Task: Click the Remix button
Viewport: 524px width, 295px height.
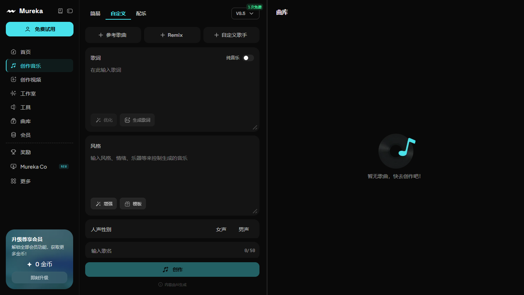Action: [x=172, y=35]
